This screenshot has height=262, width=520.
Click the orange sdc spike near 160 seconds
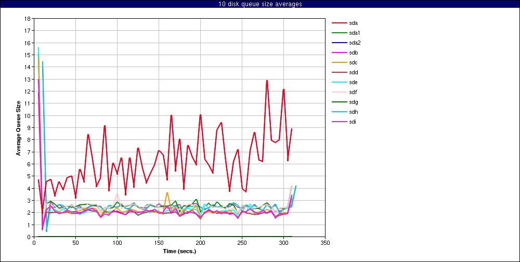point(167,193)
